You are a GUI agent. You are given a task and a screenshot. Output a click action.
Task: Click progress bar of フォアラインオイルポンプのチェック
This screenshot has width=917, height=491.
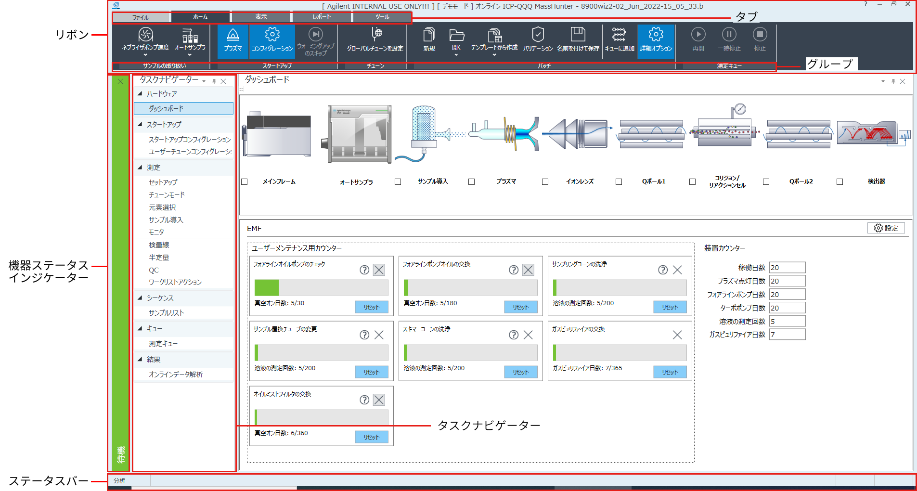tap(322, 288)
